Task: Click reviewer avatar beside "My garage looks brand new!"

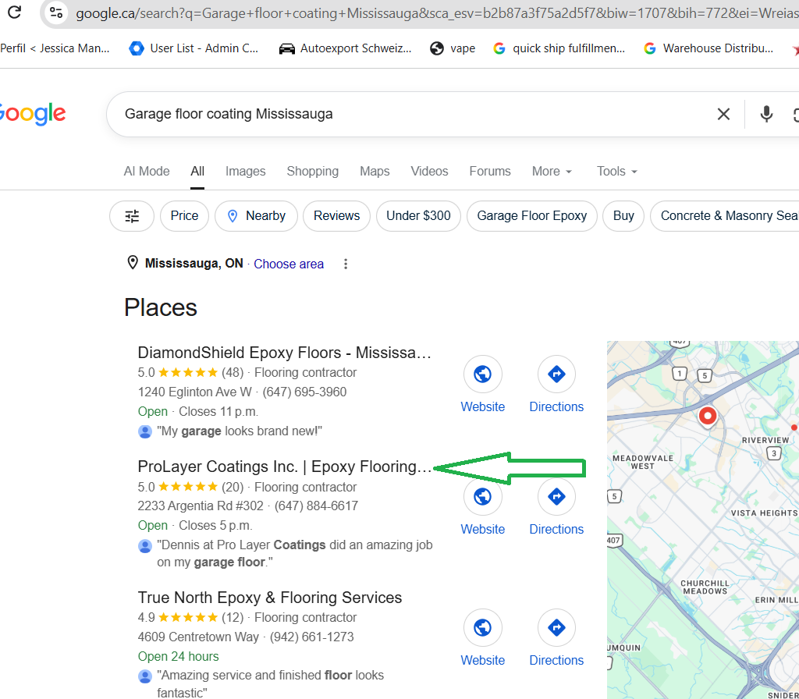Action: tap(144, 431)
